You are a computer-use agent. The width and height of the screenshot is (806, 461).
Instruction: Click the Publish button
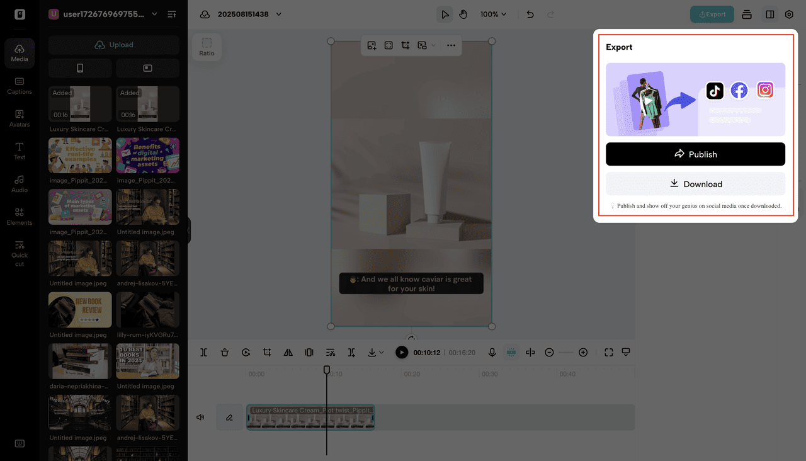(695, 154)
